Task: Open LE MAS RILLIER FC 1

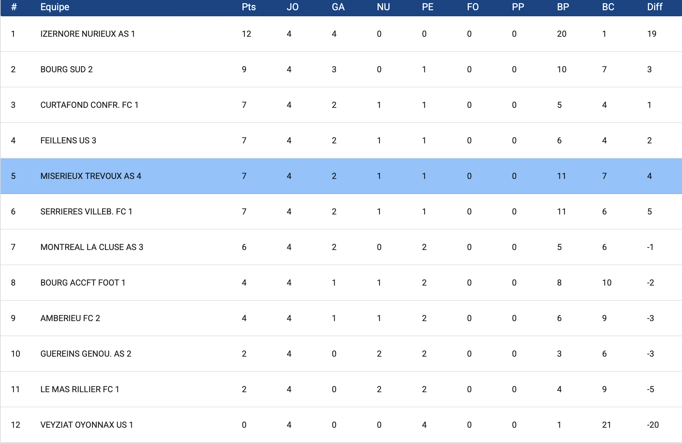Action: [x=80, y=389]
